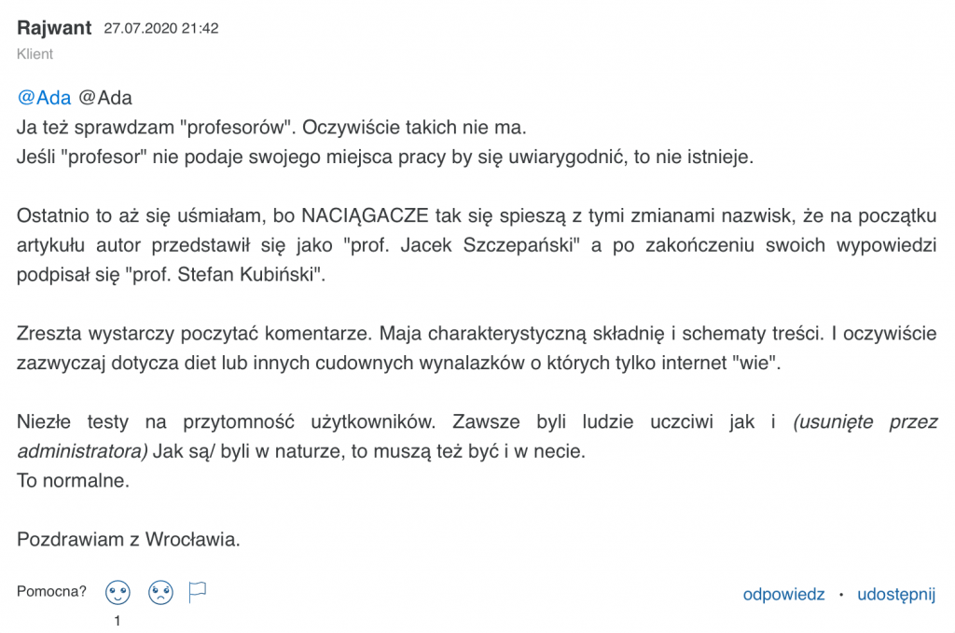Click the "udostępnij" share link
The height and width of the screenshot is (633, 955).
pos(896,594)
